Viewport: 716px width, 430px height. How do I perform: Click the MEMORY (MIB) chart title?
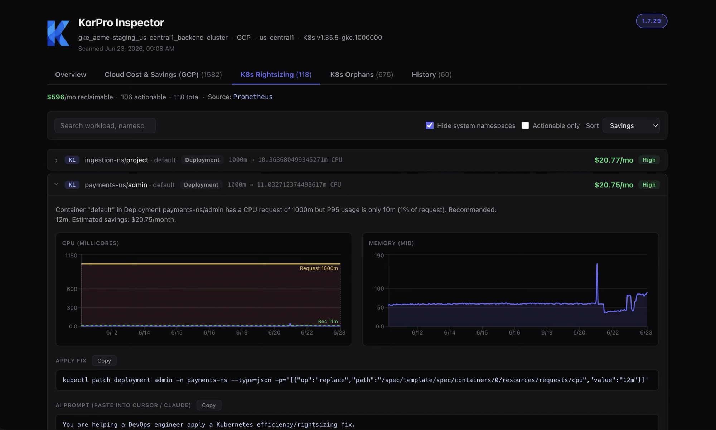(391, 243)
